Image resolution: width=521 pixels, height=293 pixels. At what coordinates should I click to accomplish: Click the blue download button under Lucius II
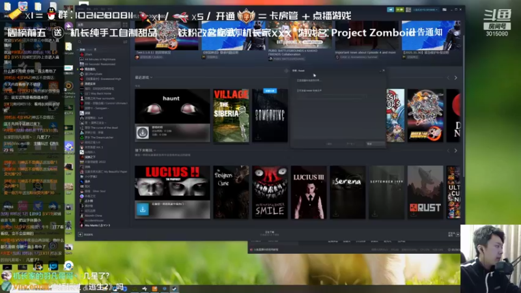click(143, 210)
